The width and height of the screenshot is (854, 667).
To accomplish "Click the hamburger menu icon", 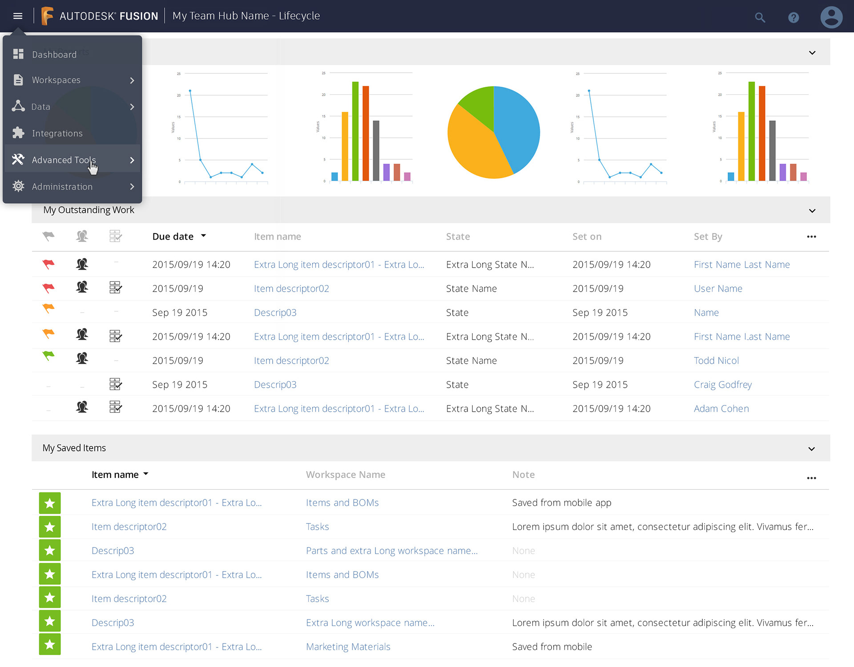I will click(18, 16).
